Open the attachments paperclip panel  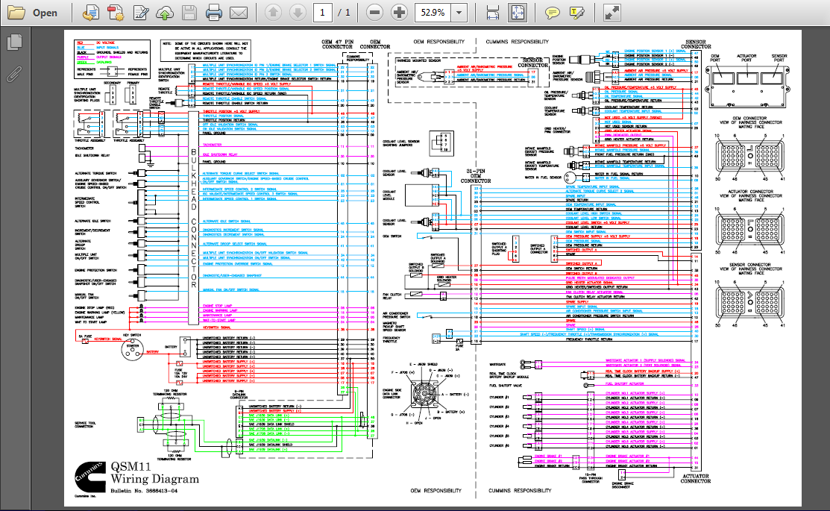pyautogui.click(x=14, y=74)
